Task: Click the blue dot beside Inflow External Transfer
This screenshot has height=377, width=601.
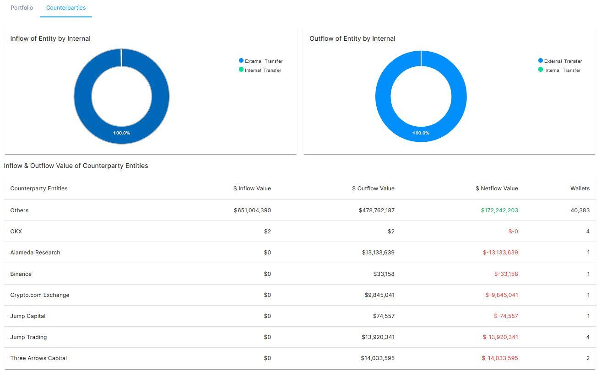Action: 241,60
